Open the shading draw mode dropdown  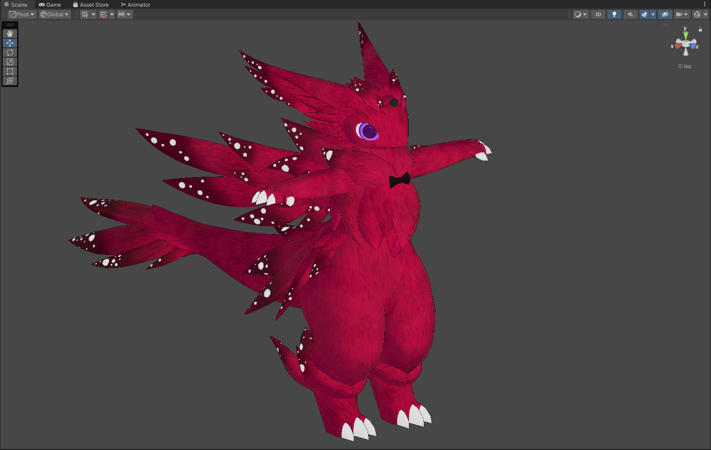pos(580,14)
